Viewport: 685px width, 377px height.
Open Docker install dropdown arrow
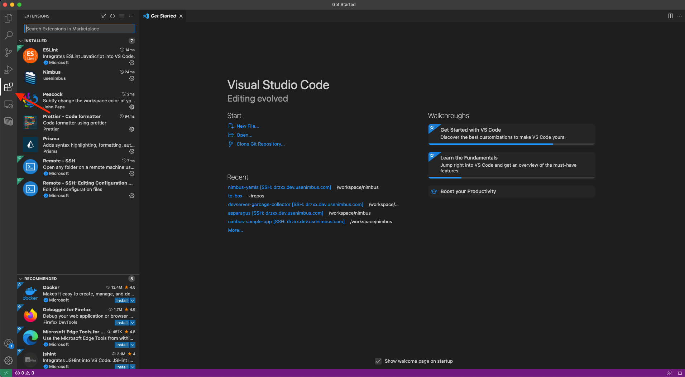pos(133,300)
